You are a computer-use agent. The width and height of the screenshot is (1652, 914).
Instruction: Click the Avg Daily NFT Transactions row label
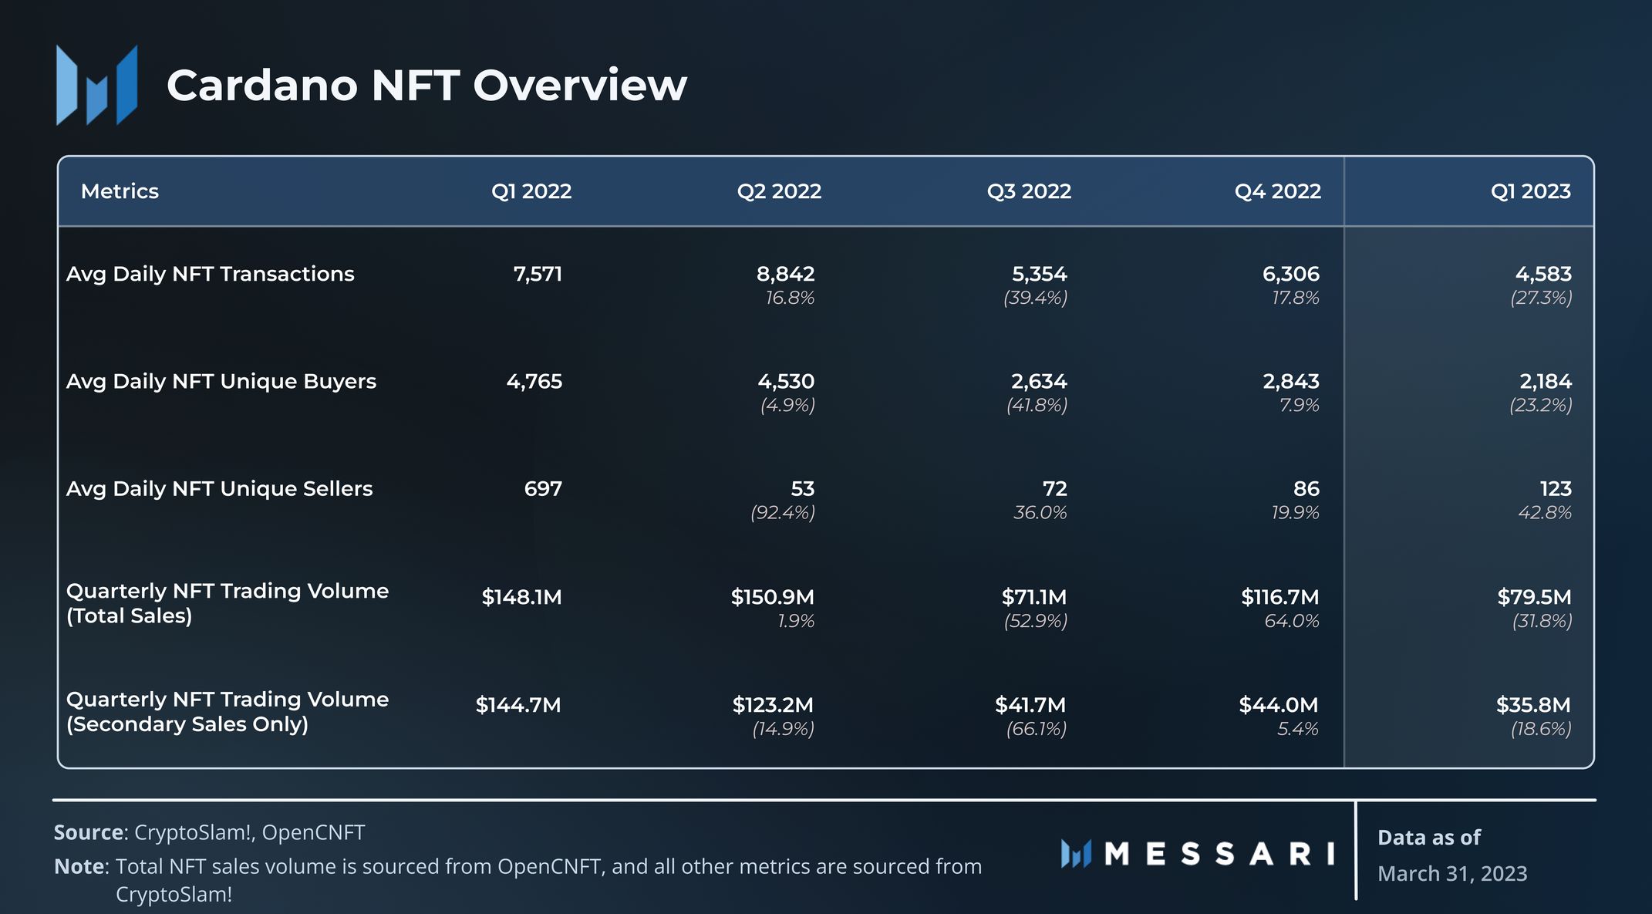point(210,274)
